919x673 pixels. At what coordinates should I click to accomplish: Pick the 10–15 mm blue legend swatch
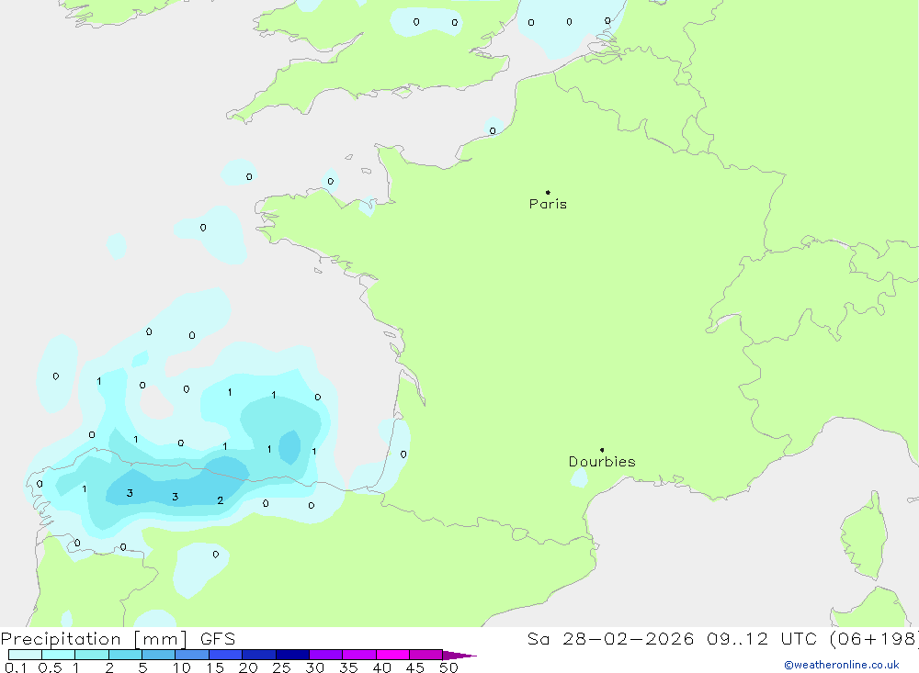pyautogui.click(x=192, y=655)
